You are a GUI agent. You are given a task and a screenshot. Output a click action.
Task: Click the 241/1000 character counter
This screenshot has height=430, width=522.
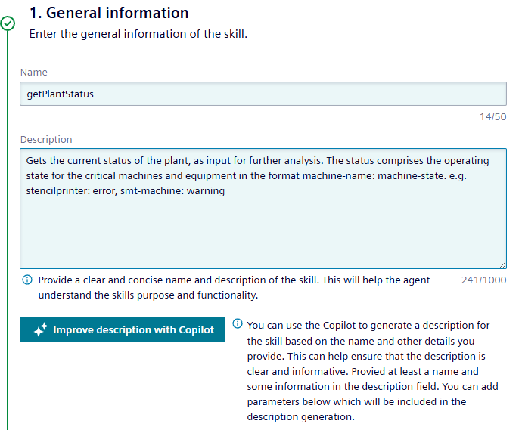pyautogui.click(x=483, y=280)
